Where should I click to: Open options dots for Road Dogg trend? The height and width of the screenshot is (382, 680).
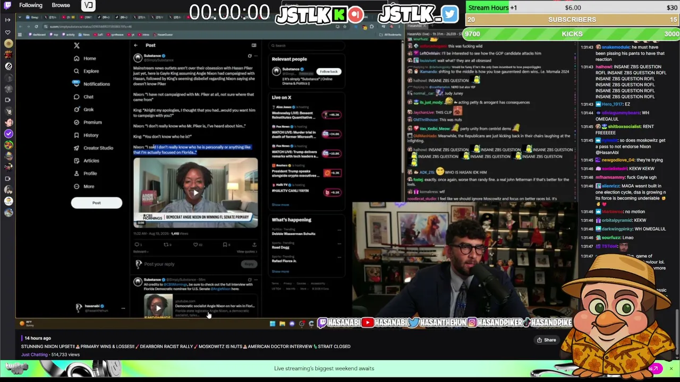tap(339, 244)
